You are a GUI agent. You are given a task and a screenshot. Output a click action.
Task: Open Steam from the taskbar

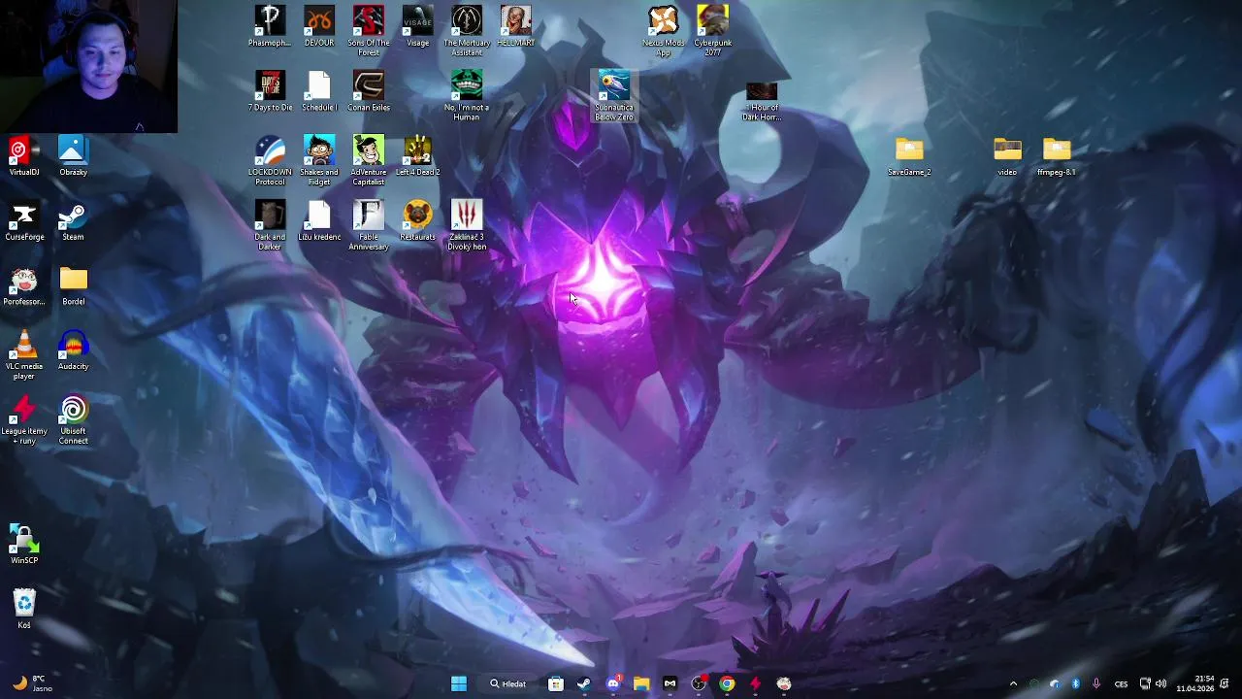(x=584, y=683)
